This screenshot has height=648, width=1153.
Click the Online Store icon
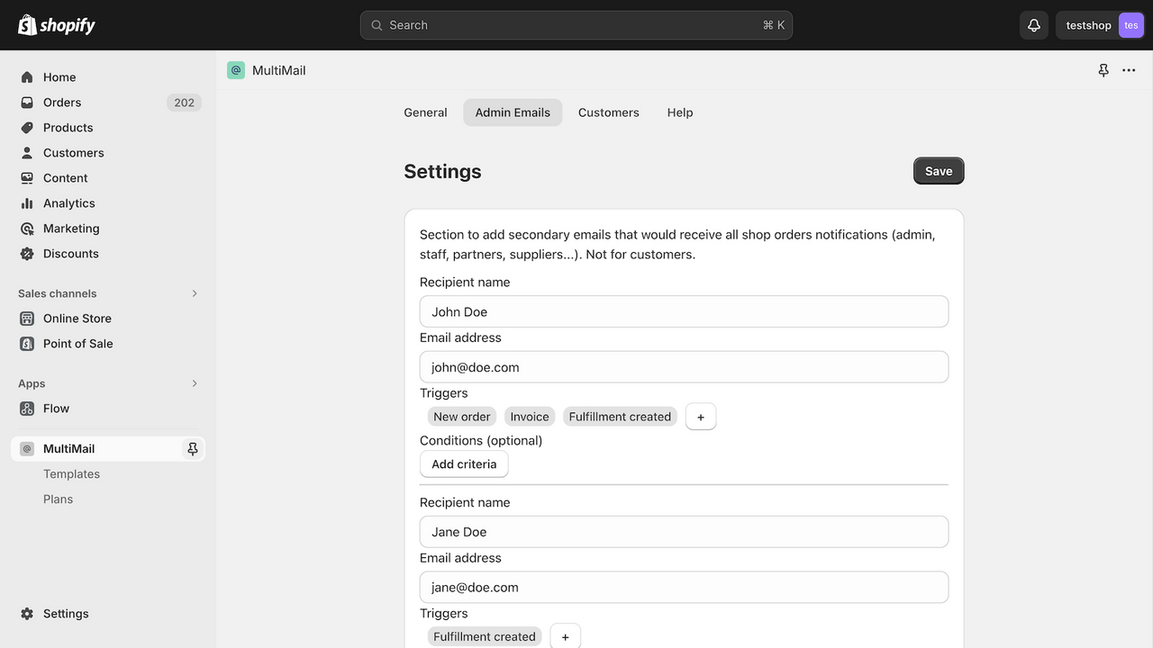point(27,319)
